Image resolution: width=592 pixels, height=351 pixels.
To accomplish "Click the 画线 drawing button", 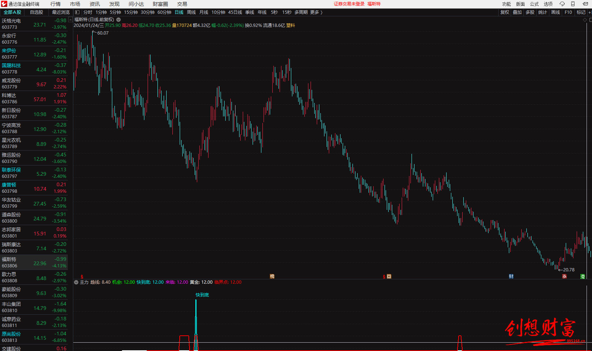I will (x=556, y=12).
